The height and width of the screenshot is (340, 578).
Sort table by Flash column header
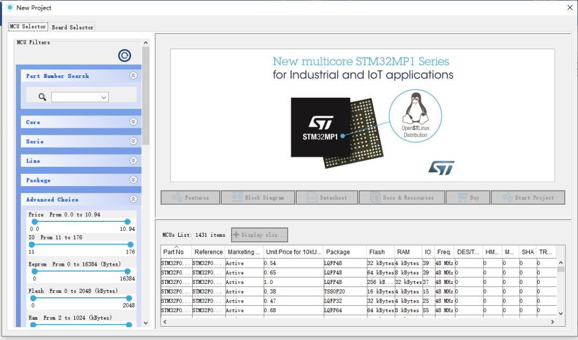(x=380, y=252)
